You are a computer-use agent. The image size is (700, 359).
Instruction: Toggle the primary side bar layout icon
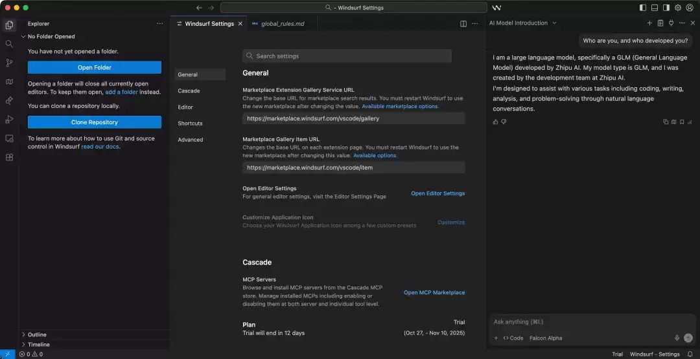(x=643, y=8)
